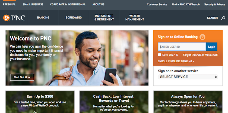This screenshot has height=113, width=228.
Task: Open the Banking menu
Action: [x=43, y=18]
